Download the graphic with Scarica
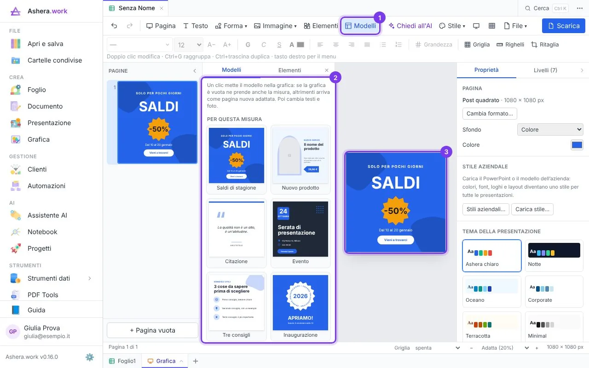589x368 pixels. [563, 26]
